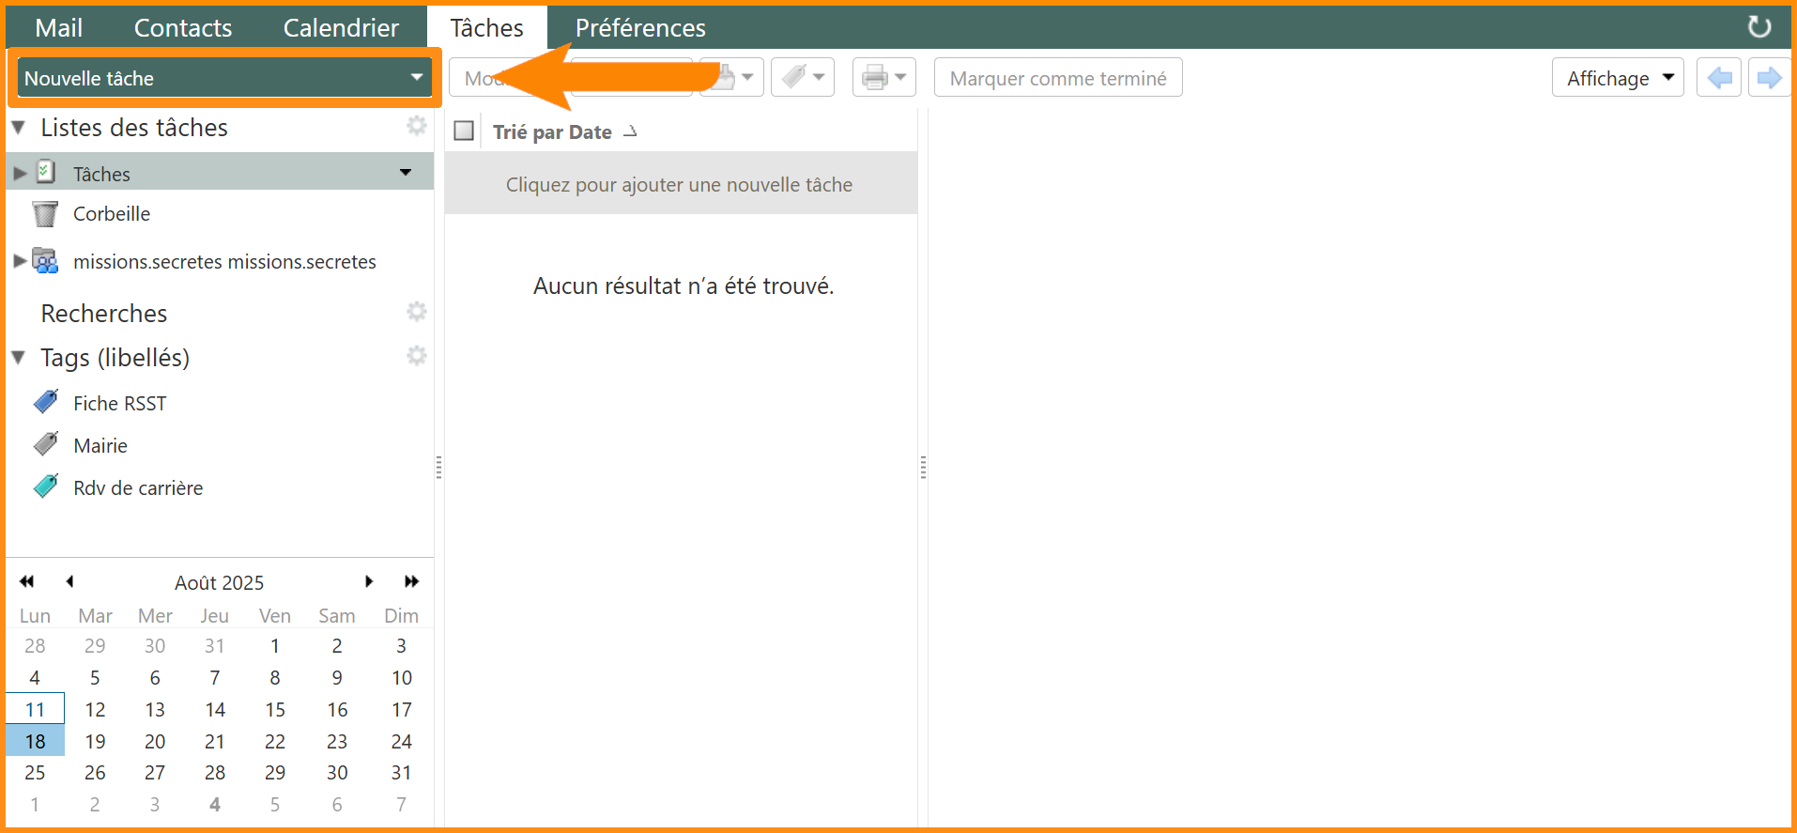Click the print icon in the toolbar

[x=874, y=78]
